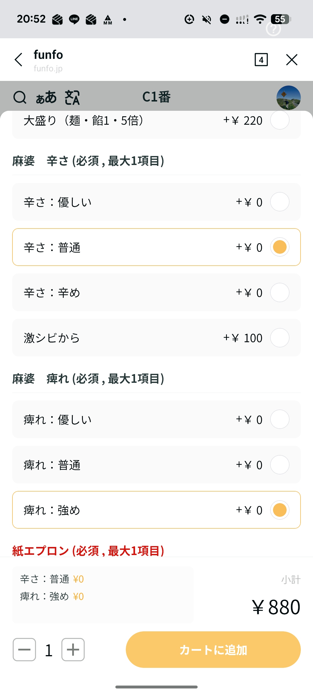Select 辛さ：優しい spiciness option
This screenshot has height=696, width=313.
point(279,202)
